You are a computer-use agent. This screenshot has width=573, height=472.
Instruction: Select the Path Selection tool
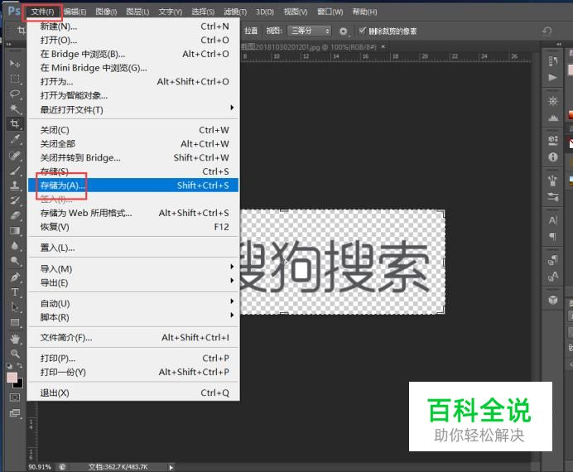[15, 307]
